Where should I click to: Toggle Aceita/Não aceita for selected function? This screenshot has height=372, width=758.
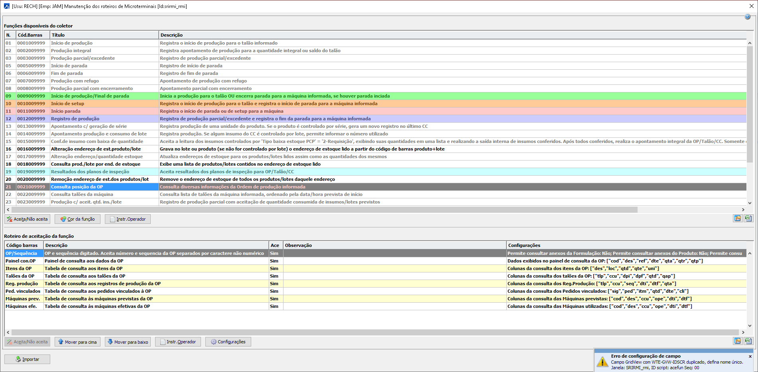point(27,219)
